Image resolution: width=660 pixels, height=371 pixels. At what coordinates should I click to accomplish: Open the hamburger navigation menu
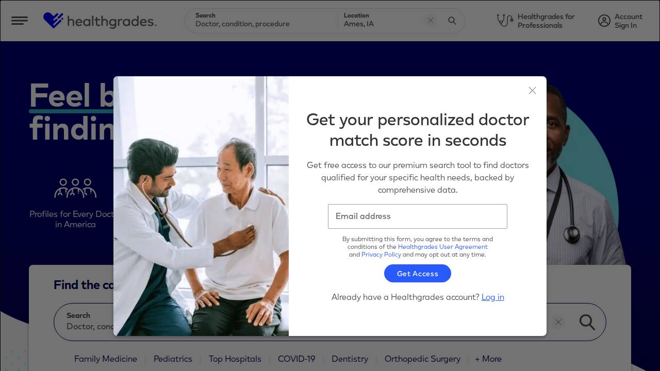coord(20,21)
